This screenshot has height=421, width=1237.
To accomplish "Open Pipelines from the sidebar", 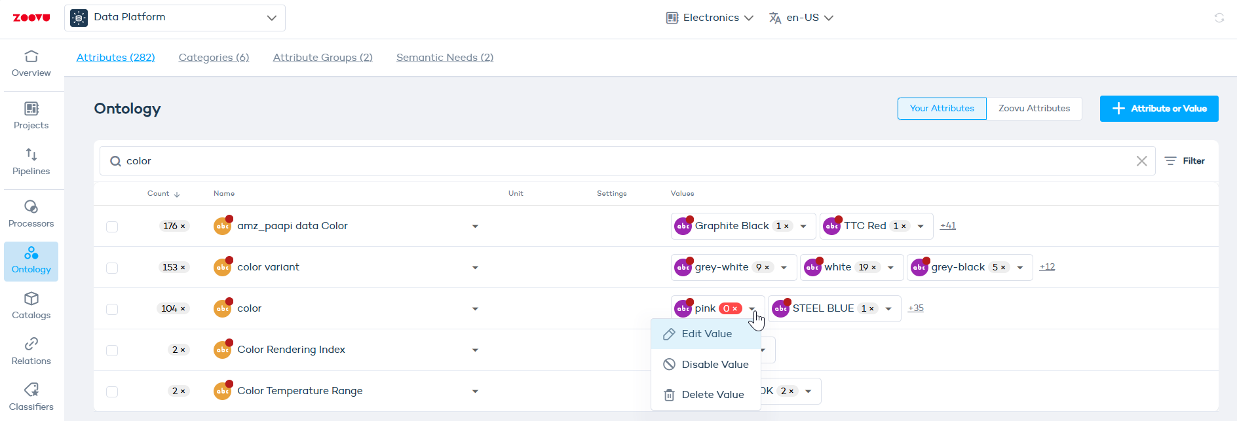I will click(31, 162).
